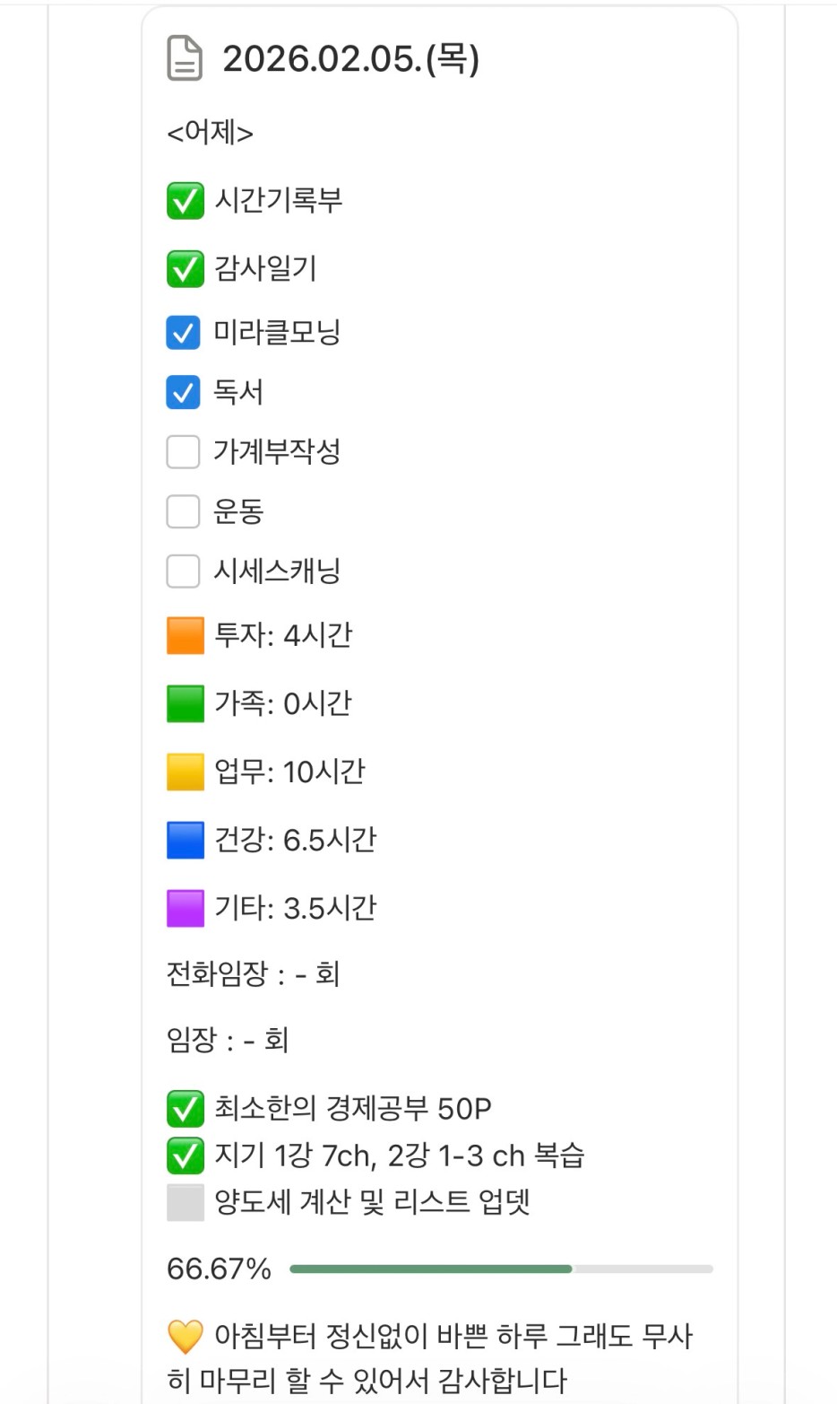Open the 2026.02.05.(목) page title
837x1404 pixels.
[350, 59]
